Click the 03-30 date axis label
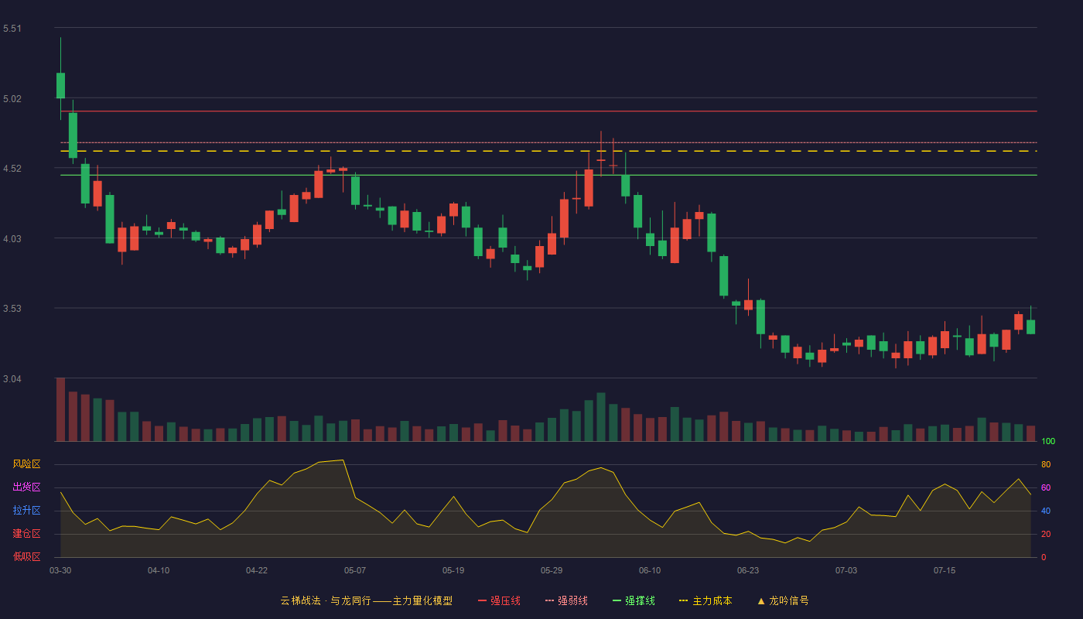 (x=60, y=570)
